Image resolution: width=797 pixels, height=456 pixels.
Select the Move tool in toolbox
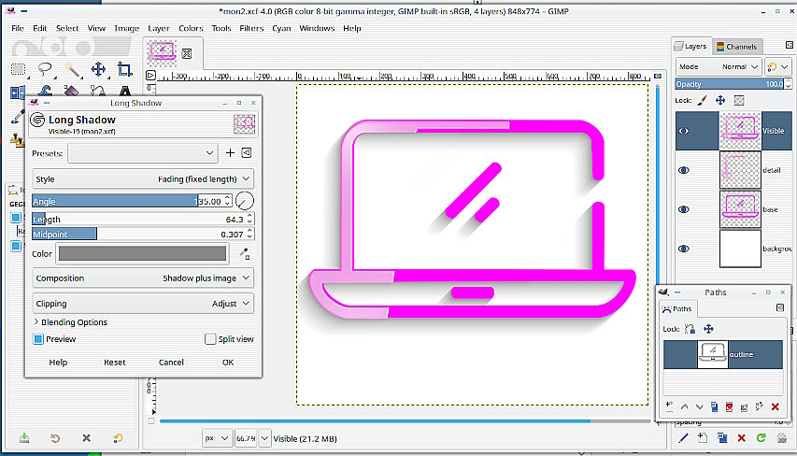coord(98,69)
